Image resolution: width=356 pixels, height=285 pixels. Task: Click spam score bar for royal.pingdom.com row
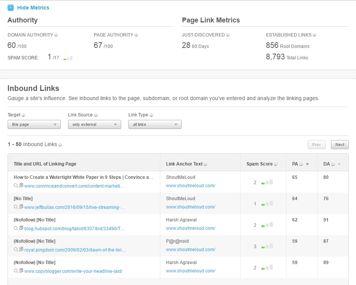tap(267, 246)
